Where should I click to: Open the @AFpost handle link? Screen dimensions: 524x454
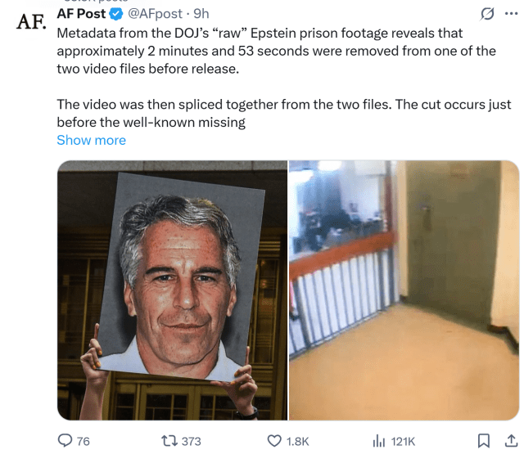pyautogui.click(x=155, y=14)
